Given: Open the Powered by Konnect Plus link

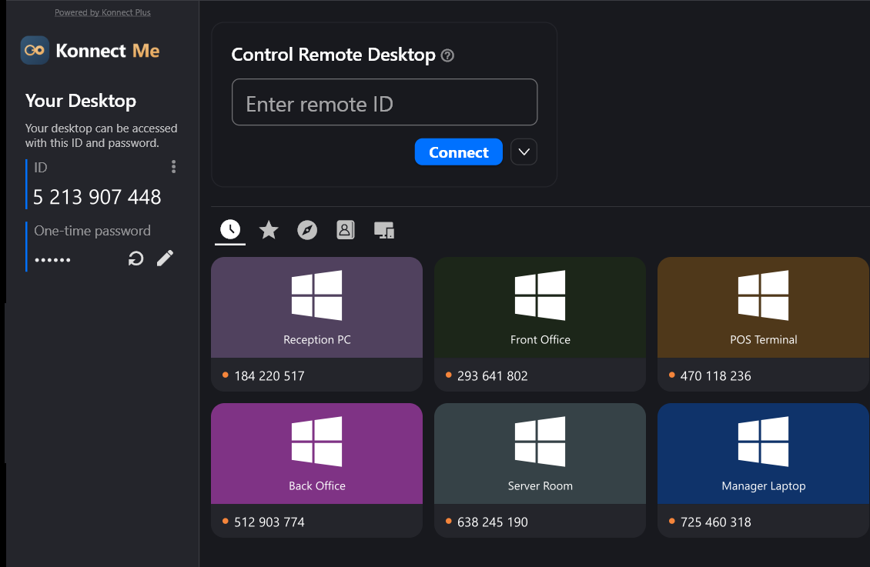Looking at the screenshot, I should [102, 12].
